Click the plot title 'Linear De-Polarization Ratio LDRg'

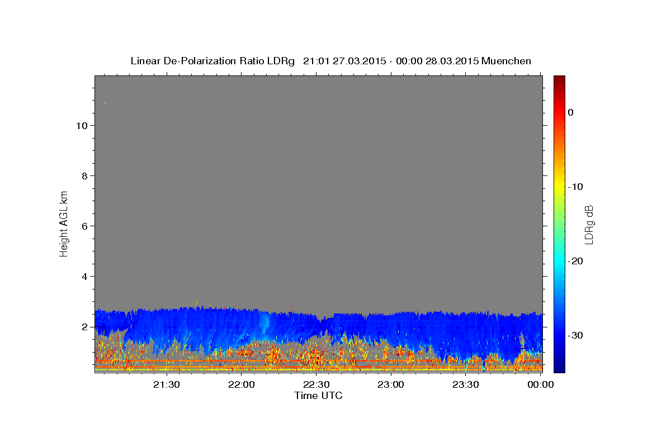click(x=212, y=61)
